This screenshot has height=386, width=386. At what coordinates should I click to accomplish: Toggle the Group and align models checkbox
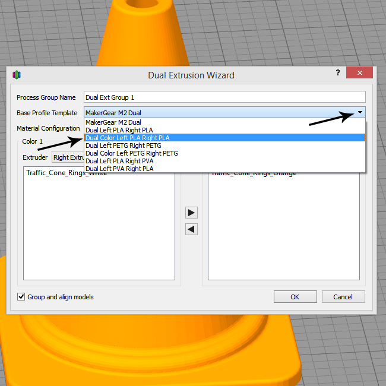coord(22,297)
